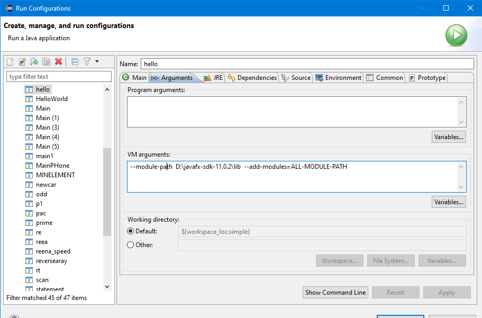Click the Show Command Line button
The image size is (482, 318).
335,292
